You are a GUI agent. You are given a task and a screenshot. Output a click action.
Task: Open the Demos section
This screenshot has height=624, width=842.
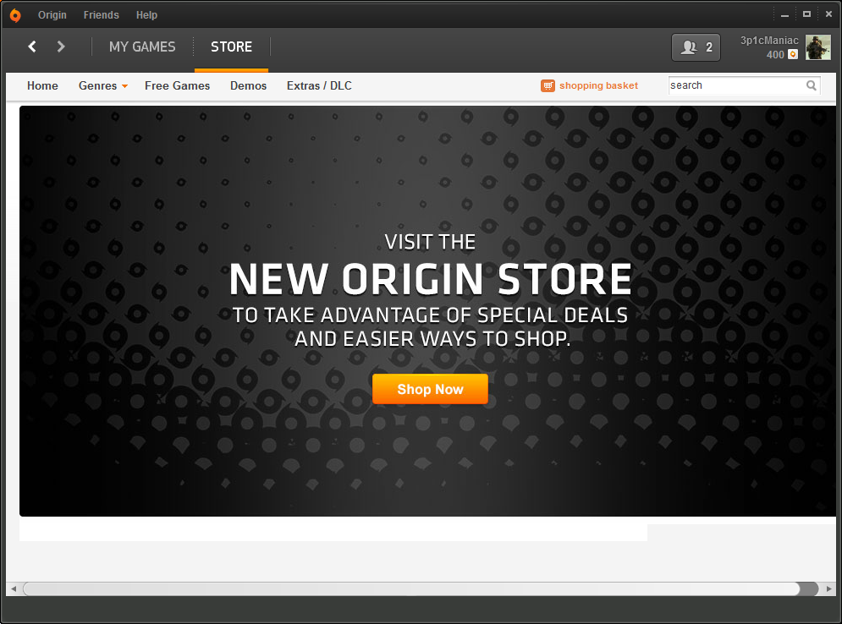click(248, 86)
